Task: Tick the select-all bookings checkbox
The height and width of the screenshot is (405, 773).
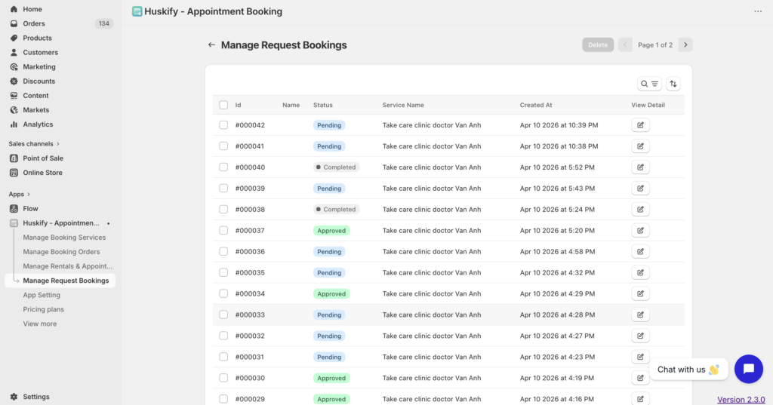Action: tap(223, 105)
